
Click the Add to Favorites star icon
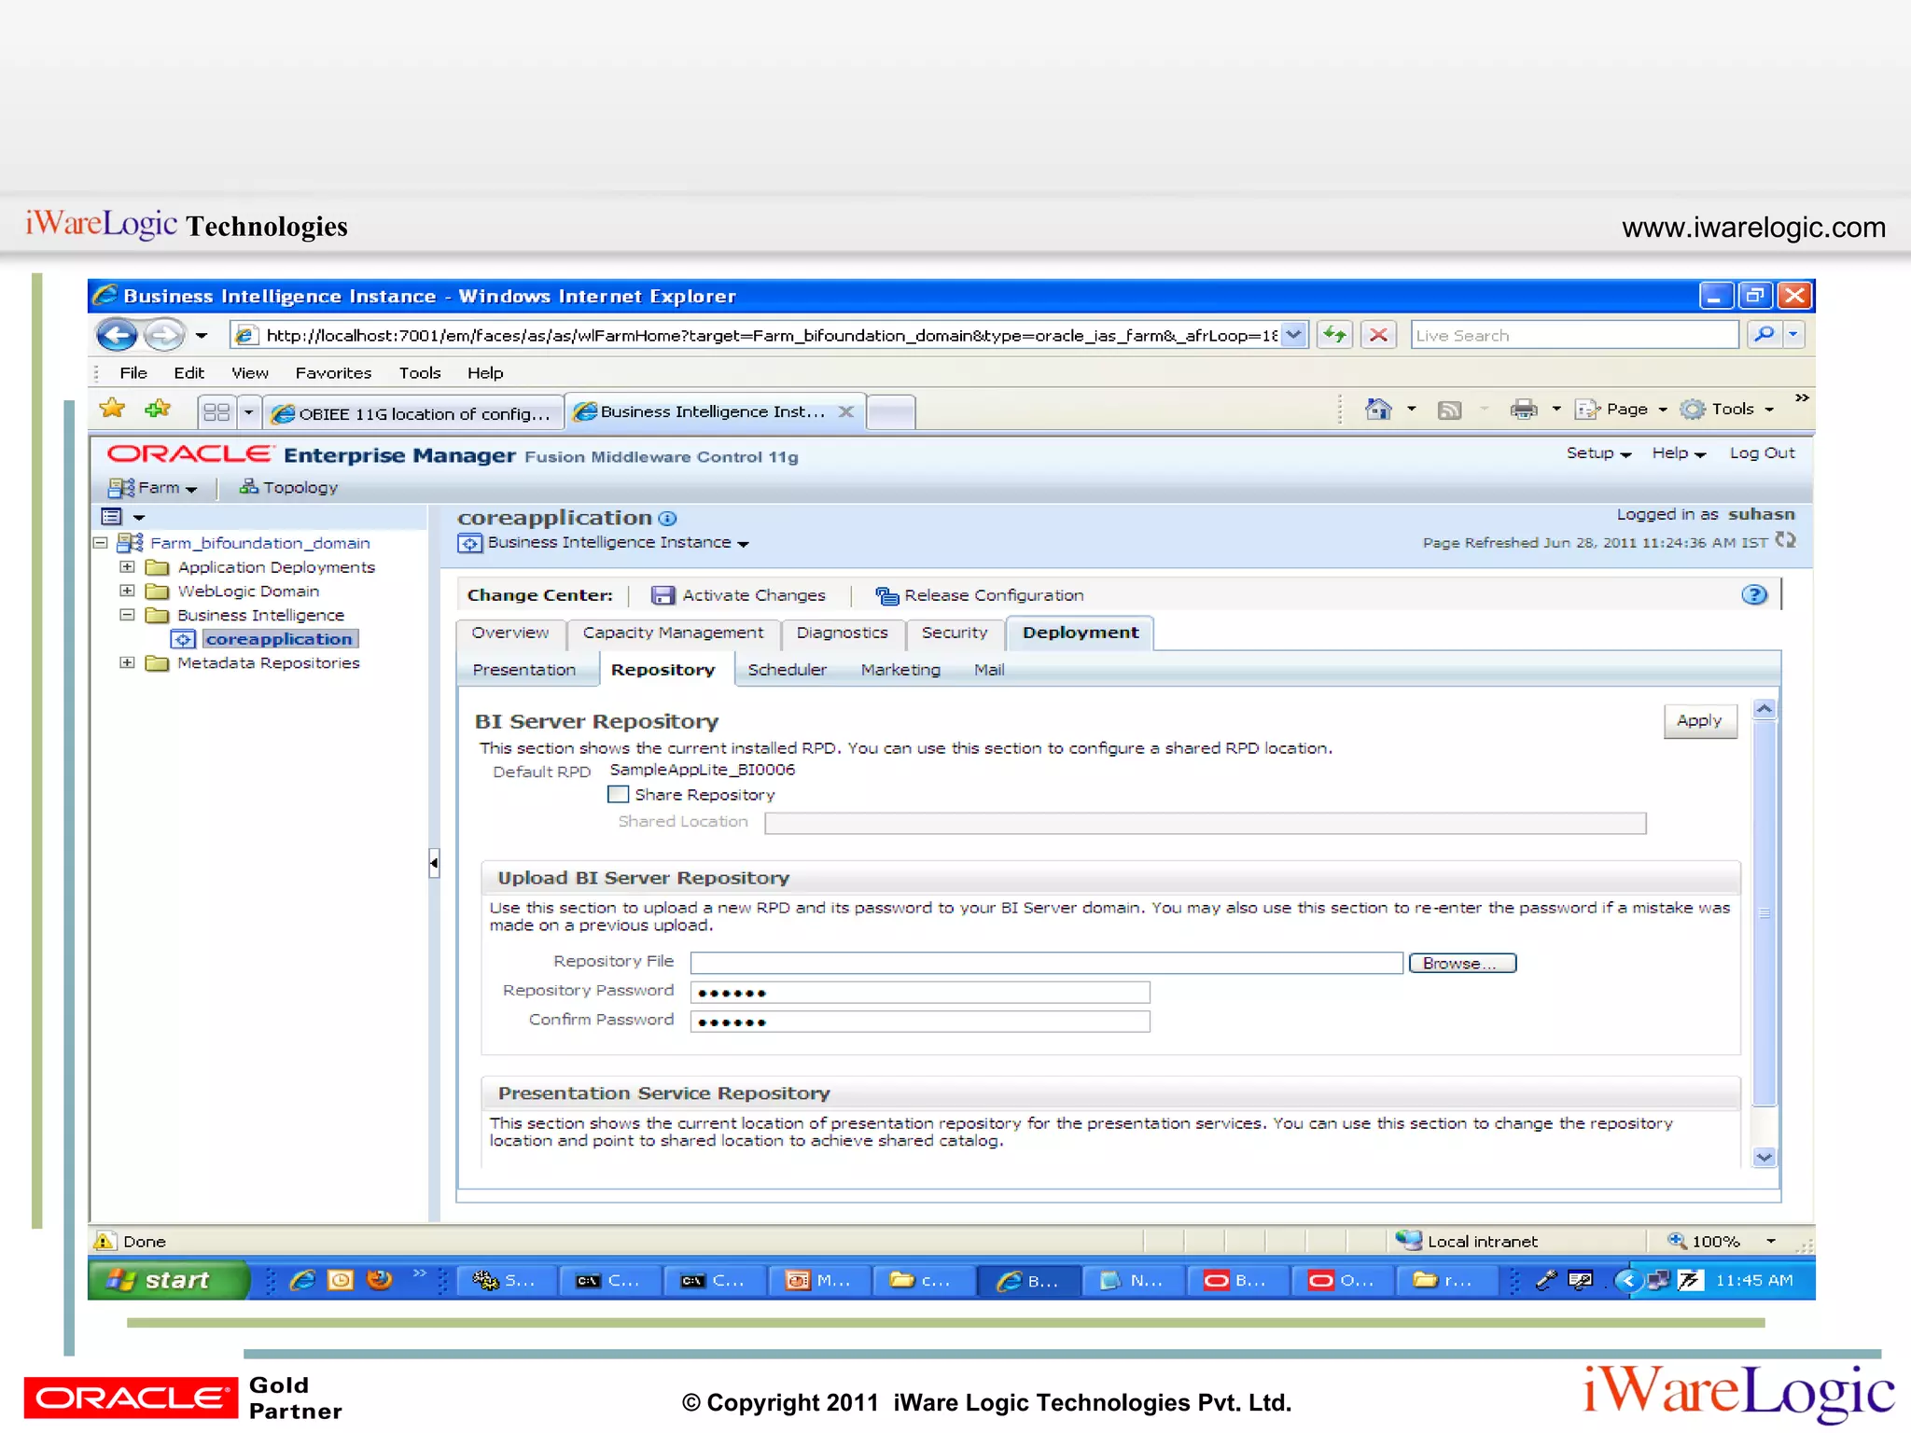click(x=158, y=410)
